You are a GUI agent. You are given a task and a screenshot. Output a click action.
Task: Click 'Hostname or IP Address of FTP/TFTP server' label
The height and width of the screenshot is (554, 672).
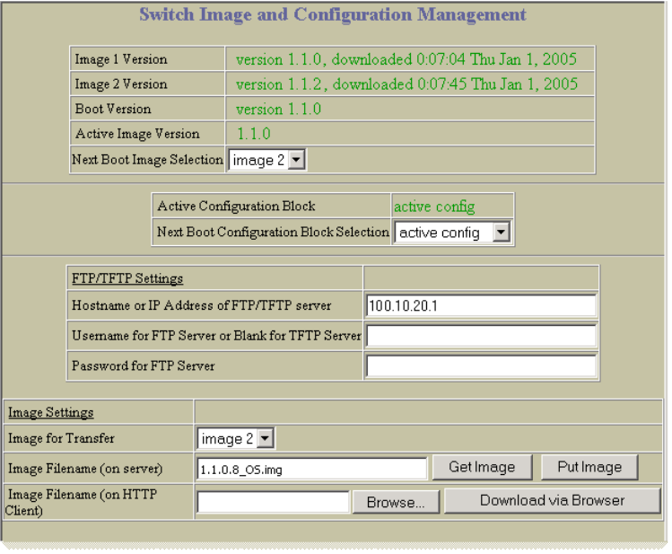tap(202, 305)
